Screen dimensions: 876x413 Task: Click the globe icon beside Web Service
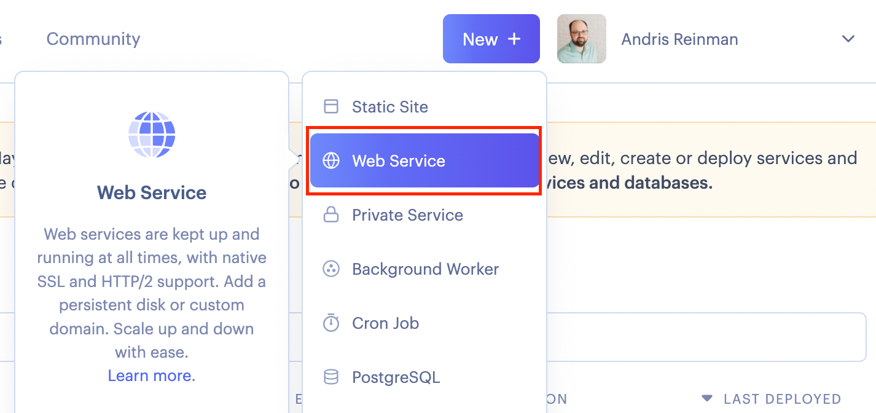[x=330, y=160]
